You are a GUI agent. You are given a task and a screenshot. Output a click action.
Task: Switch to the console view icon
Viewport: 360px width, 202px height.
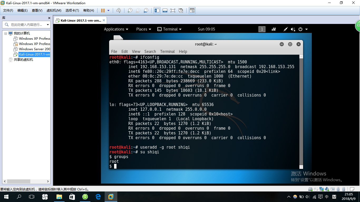point(192,11)
